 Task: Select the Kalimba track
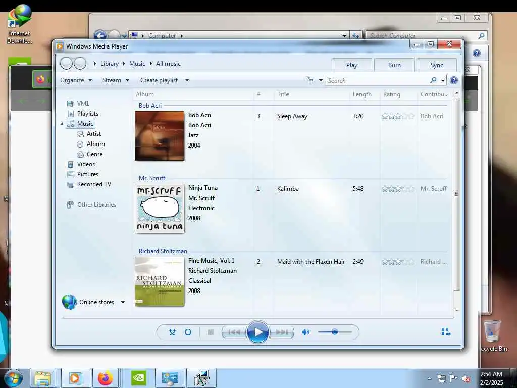coord(288,189)
